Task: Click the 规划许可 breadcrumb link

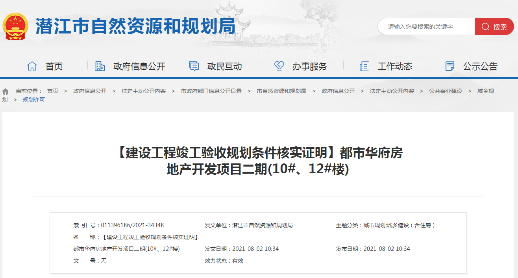Action: (34, 100)
